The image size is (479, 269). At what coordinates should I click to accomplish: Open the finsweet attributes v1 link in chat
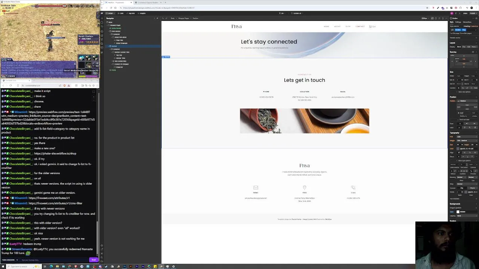(x=49, y=198)
